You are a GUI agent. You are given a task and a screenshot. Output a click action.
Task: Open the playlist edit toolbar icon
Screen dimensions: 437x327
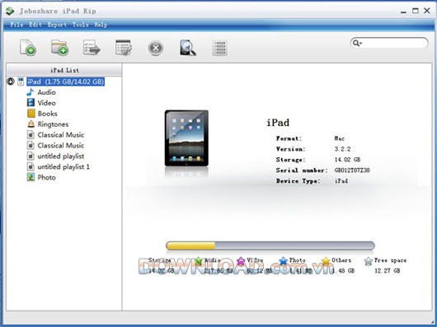(124, 48)
